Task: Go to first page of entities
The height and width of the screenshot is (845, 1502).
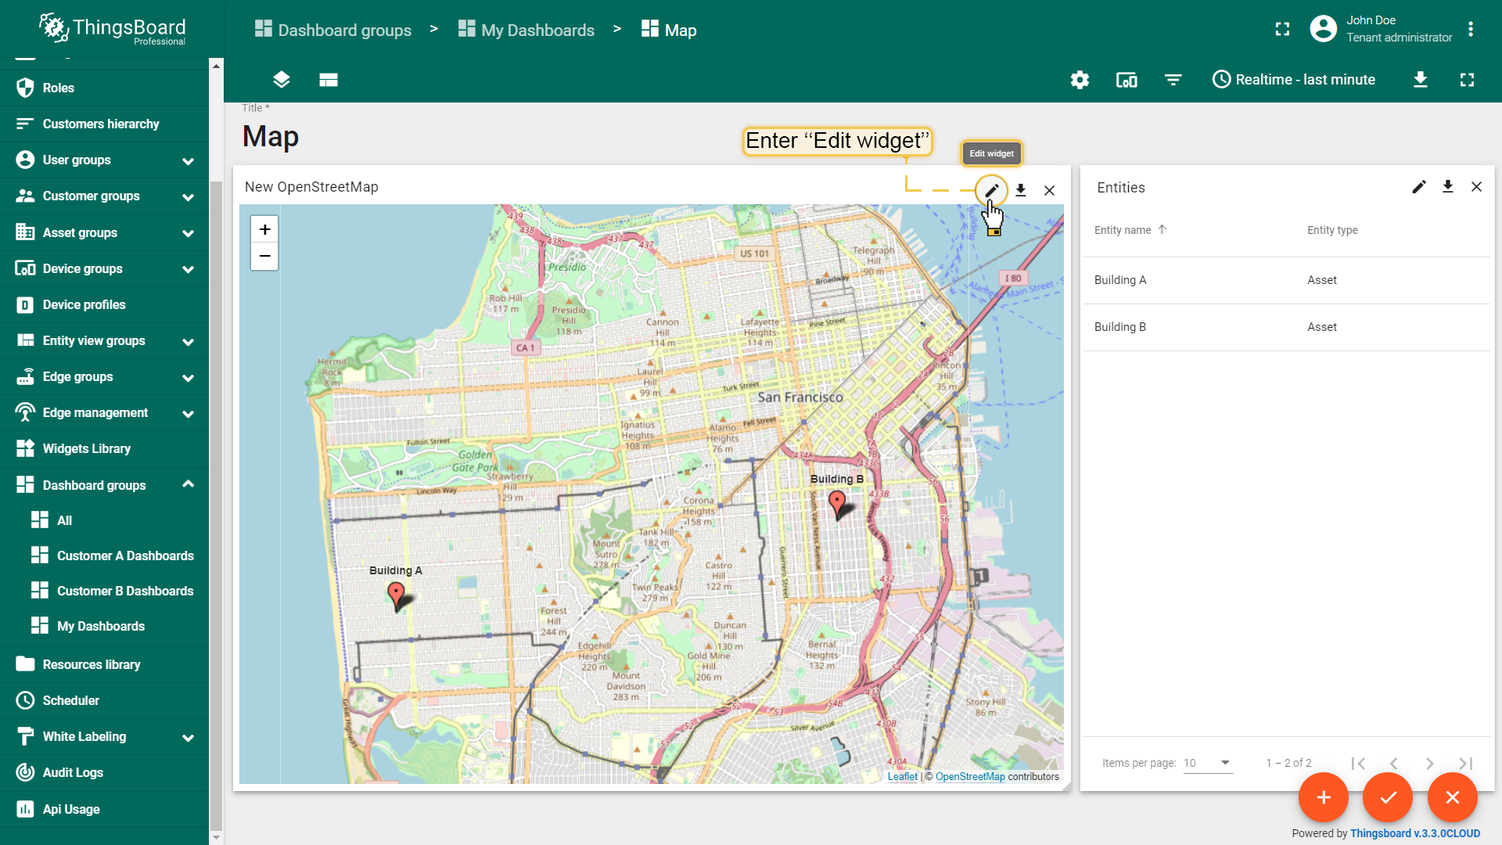Action: (x=1358, y=764)
